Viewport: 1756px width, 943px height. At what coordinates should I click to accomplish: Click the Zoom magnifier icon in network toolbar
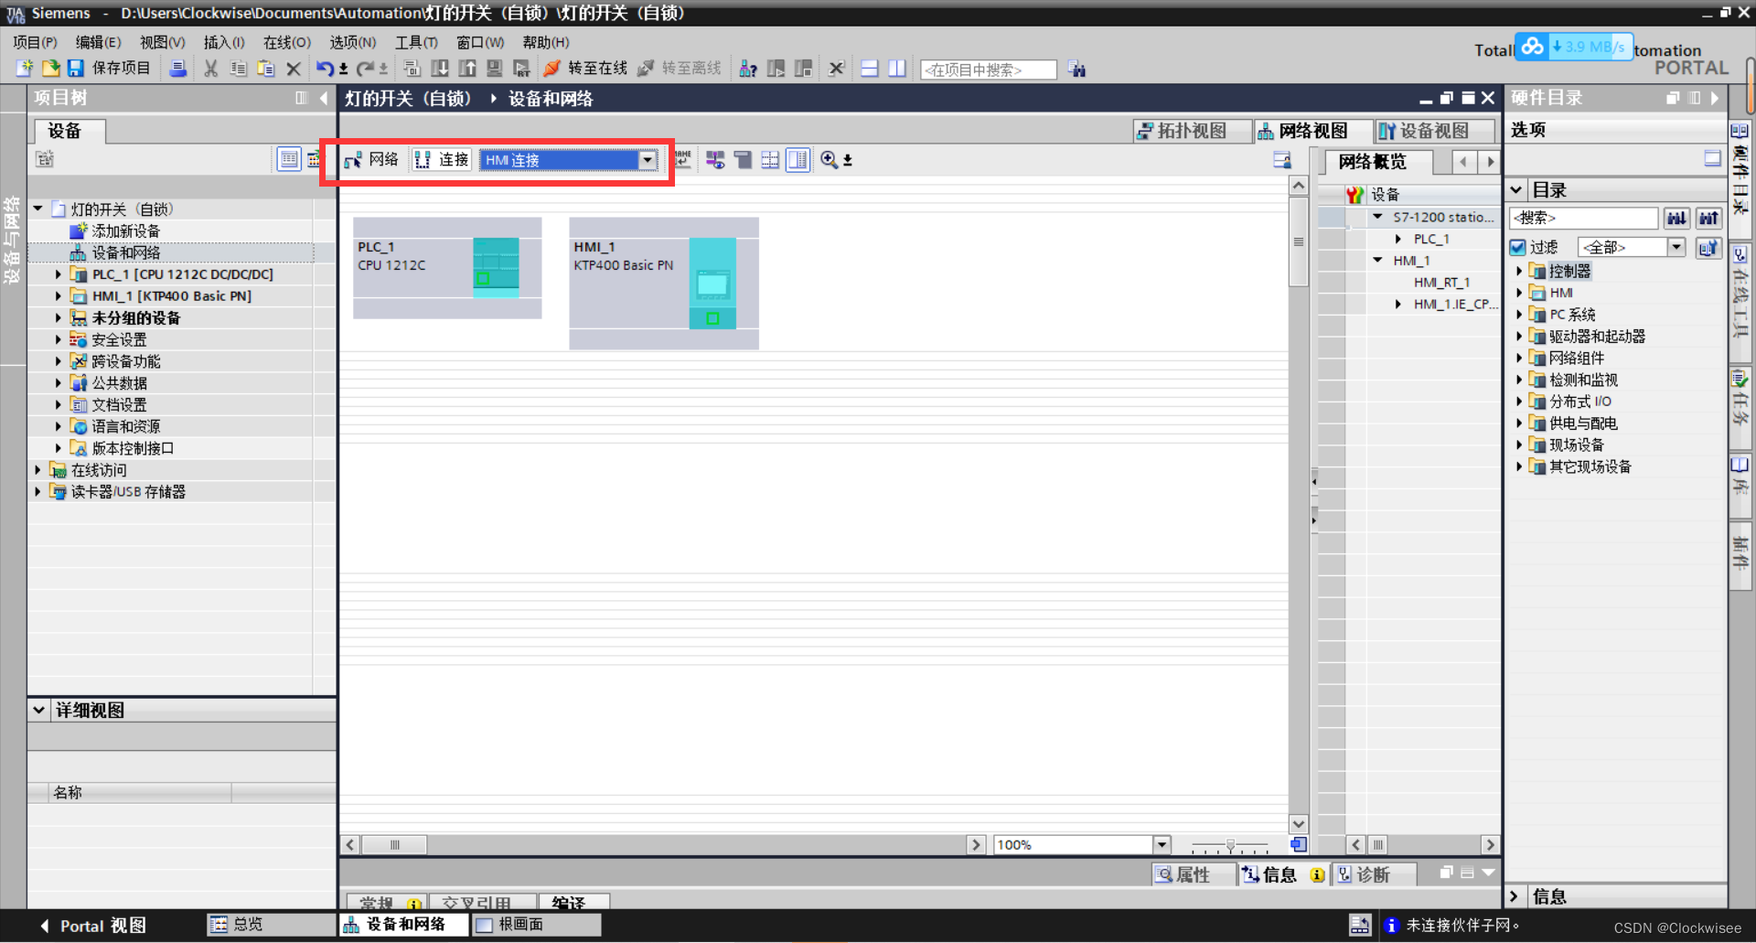click(x=829, y=160)
